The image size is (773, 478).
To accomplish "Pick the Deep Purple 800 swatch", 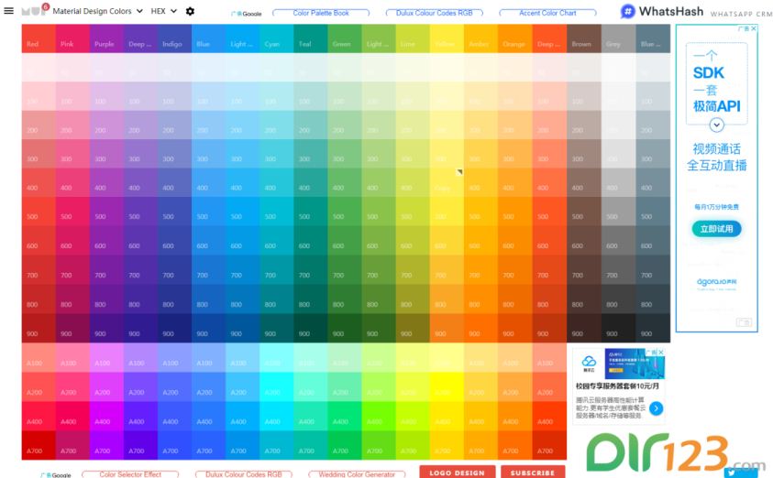I will (x=140, y=299).
